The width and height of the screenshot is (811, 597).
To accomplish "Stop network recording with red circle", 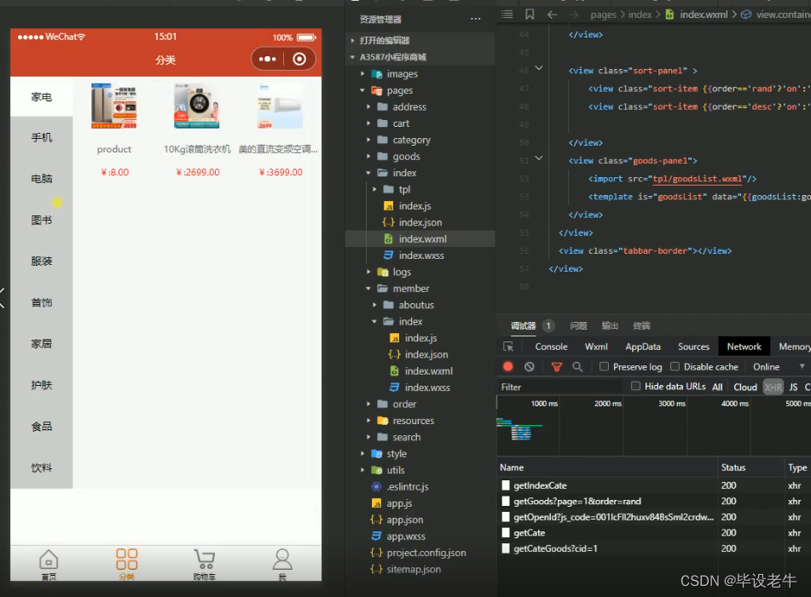I will (x=508, y=367).
